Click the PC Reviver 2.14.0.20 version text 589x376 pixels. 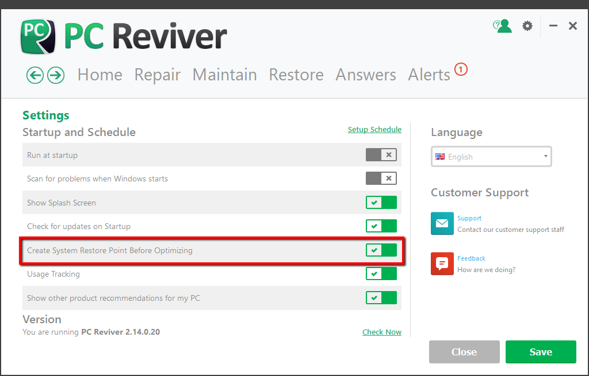click(x=121, y=332)
